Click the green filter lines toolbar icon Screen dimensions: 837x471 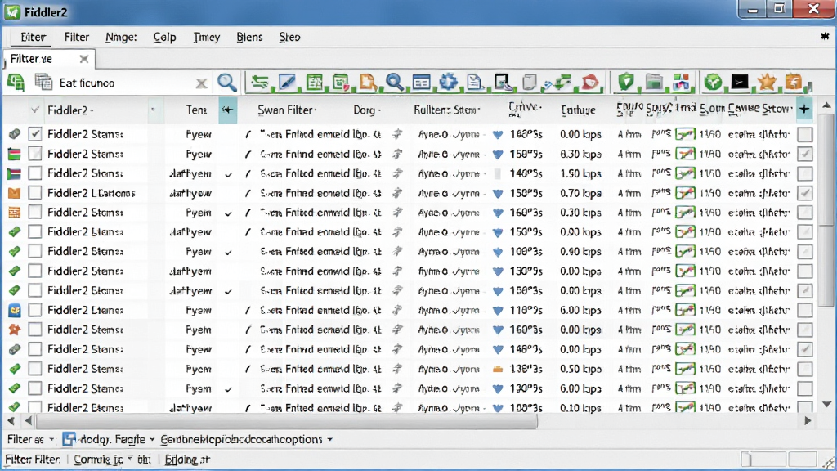[261, 83]
